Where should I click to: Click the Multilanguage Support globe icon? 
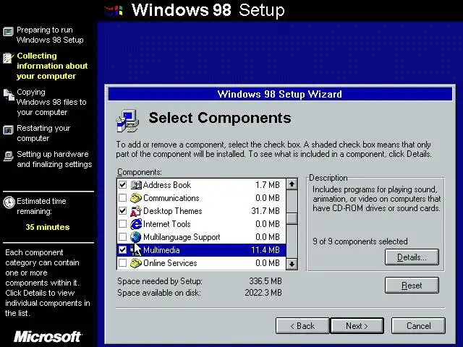point(136,236)
